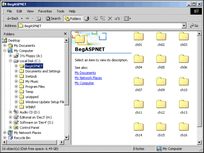
Task: Click the Copy To toolbar icon
Action: click(x=103, y=19)
